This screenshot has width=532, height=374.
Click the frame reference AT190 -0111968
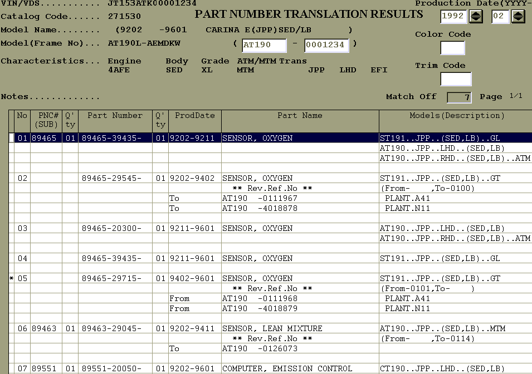coord(260,298)
